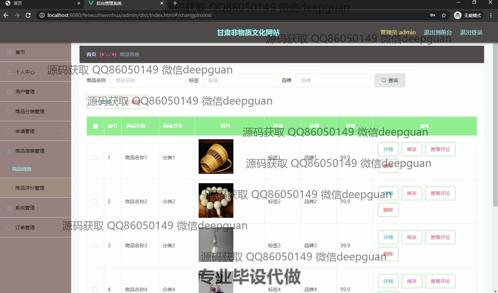Sort by 价格 column arrows
Viewport: 498px width, 293px height.
(x=360, y=126)
